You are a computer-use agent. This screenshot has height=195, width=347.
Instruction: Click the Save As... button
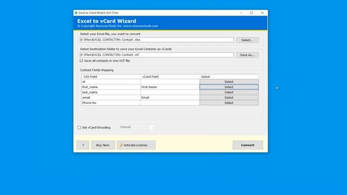coord(247,55)
